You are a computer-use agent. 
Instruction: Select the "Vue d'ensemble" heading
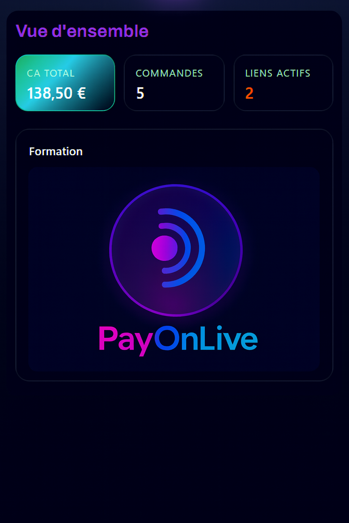click(82, 31)
